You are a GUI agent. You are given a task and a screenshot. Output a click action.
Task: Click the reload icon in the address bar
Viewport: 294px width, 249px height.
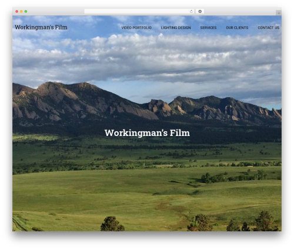point(191,12)
